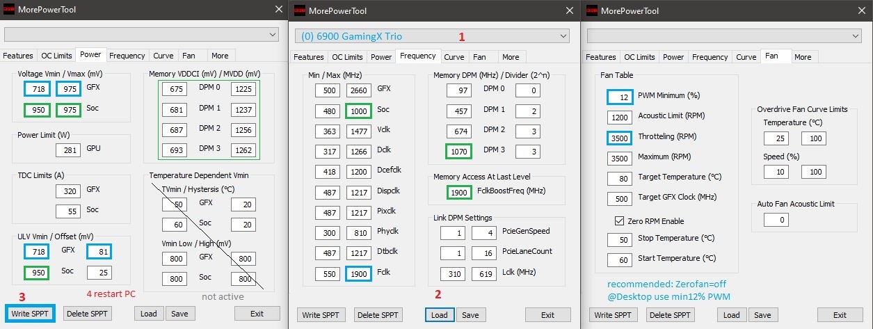Open More tab in left window
Viewport: 873px width, 329px height.
[219, 56]
